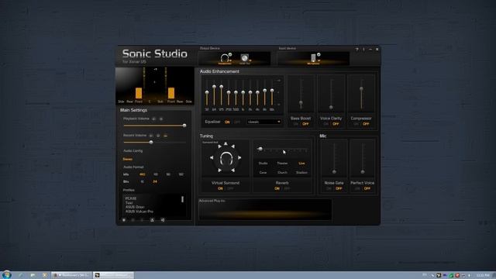Click the left side surround speaker arrow
This screenshot has width=496, height=279.
[212, 157]
